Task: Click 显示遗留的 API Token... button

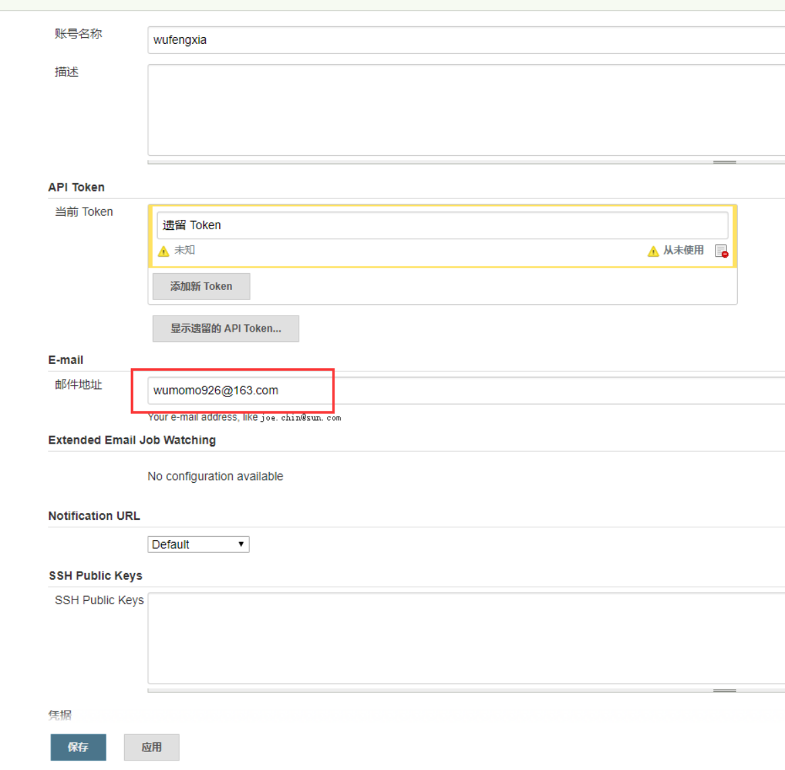Action: [x=226, y=328]
